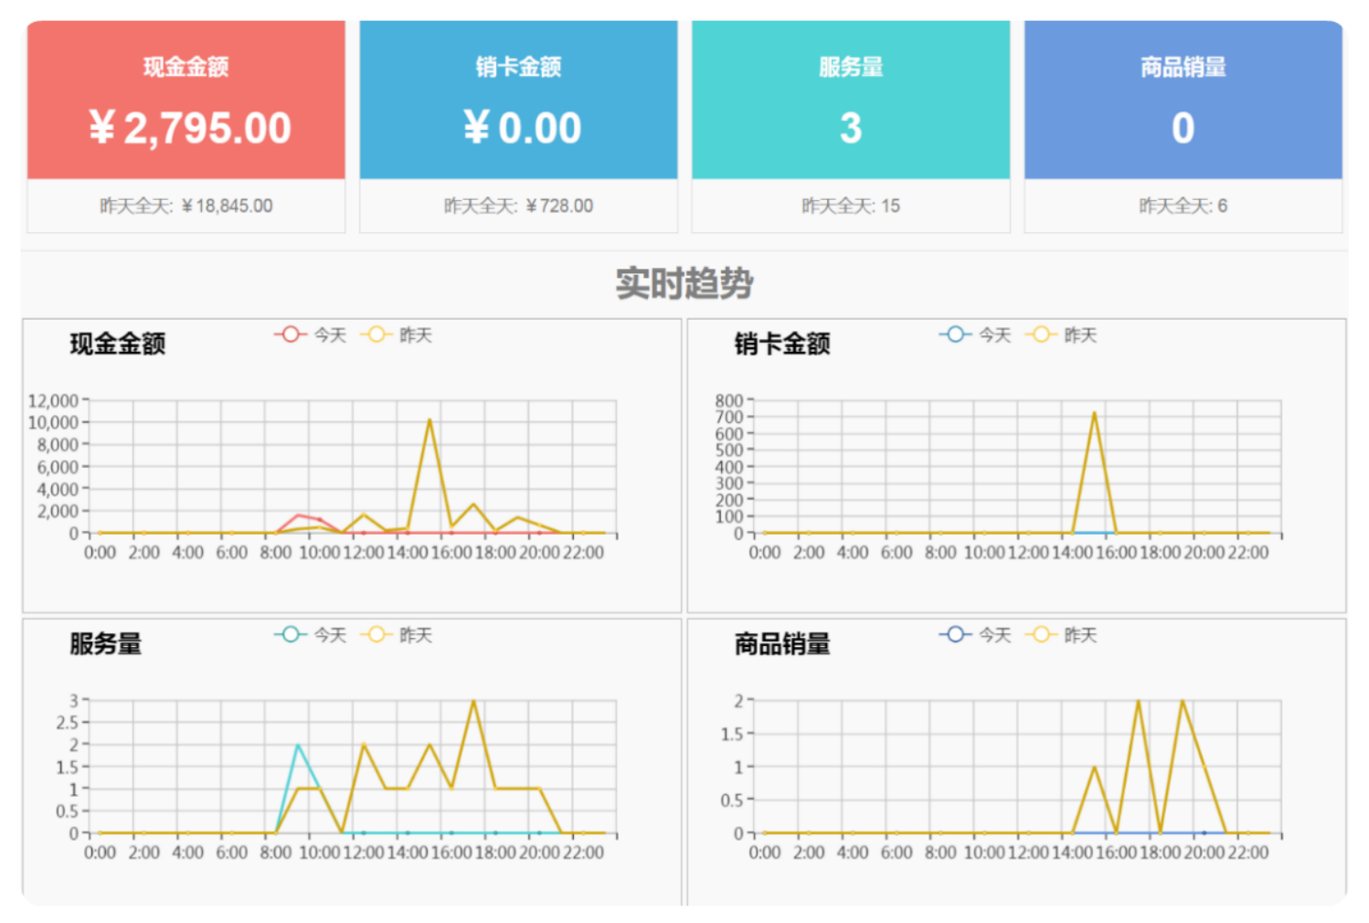This screenshot has height=923, width=1369.
Task: Click the 10,000 peak in 现金金额 chart
Action: (x=430, y=420)
